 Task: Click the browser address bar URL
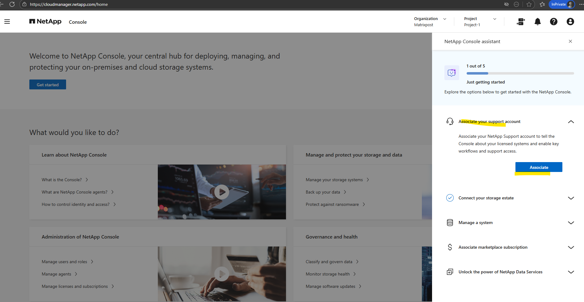pyautogui.click(x=69, y=4)
